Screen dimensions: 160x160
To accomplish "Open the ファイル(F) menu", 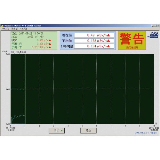I will coord(5,28).
